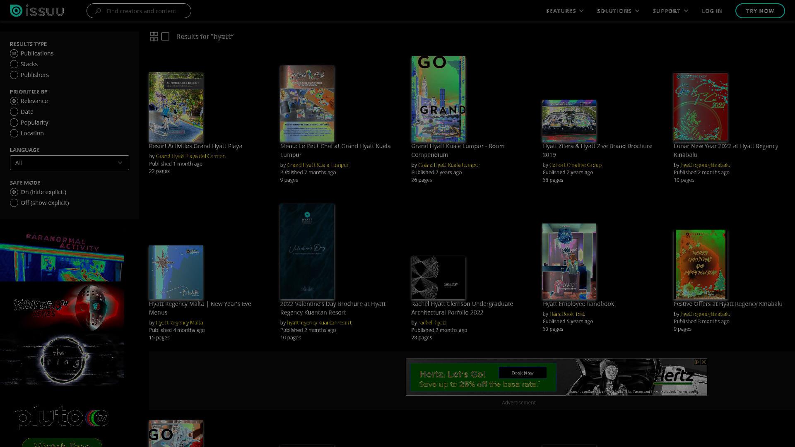
Task: Click '58 pages' text under Brand Brochure
Action: click(553, 180)
